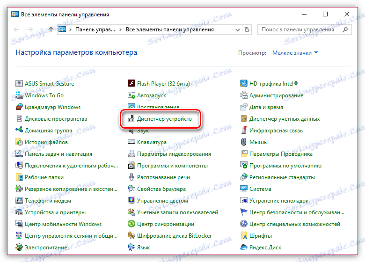This screenshot has height=262, width=365.
Task: Click the address bar control panel icon
Action: (x=62, y=29)
